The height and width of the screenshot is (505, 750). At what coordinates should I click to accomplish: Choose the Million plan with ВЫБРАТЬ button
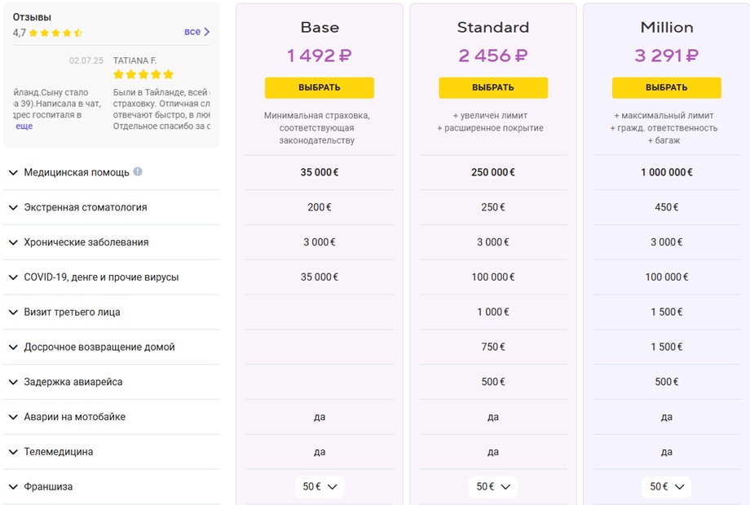(667, 87)
